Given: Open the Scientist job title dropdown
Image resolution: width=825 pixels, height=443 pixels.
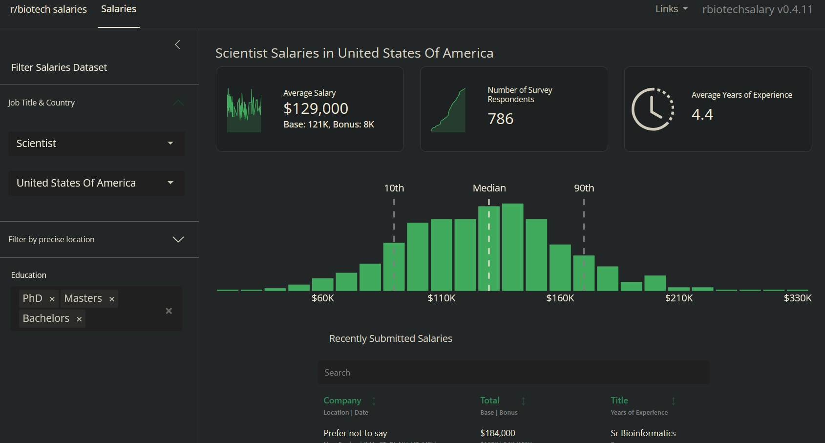Looking at the screenshot, I should click(x=96, y=144).
